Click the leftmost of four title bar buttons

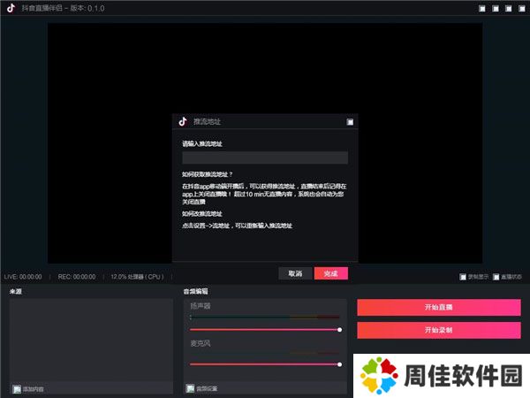[x=482, y=9]
